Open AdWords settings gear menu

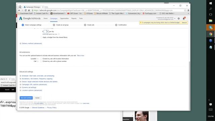coord(179,18)
